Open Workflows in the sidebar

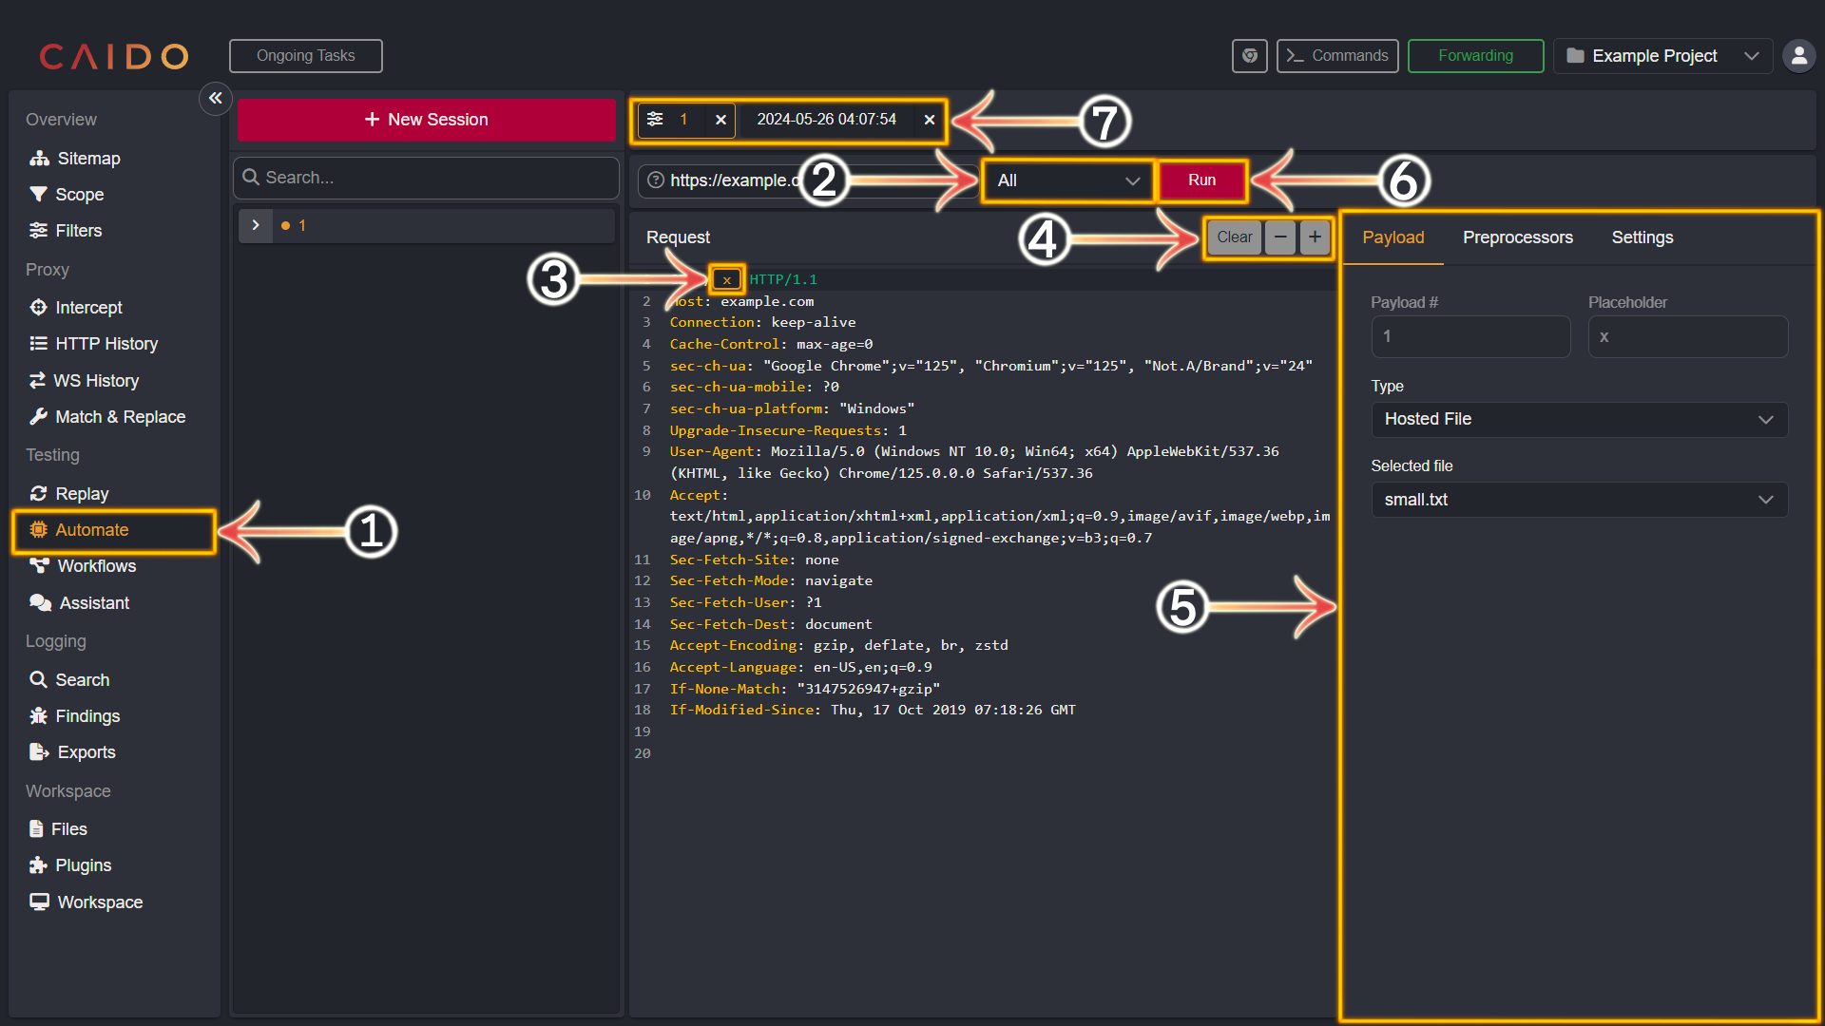tap(83, 566)
